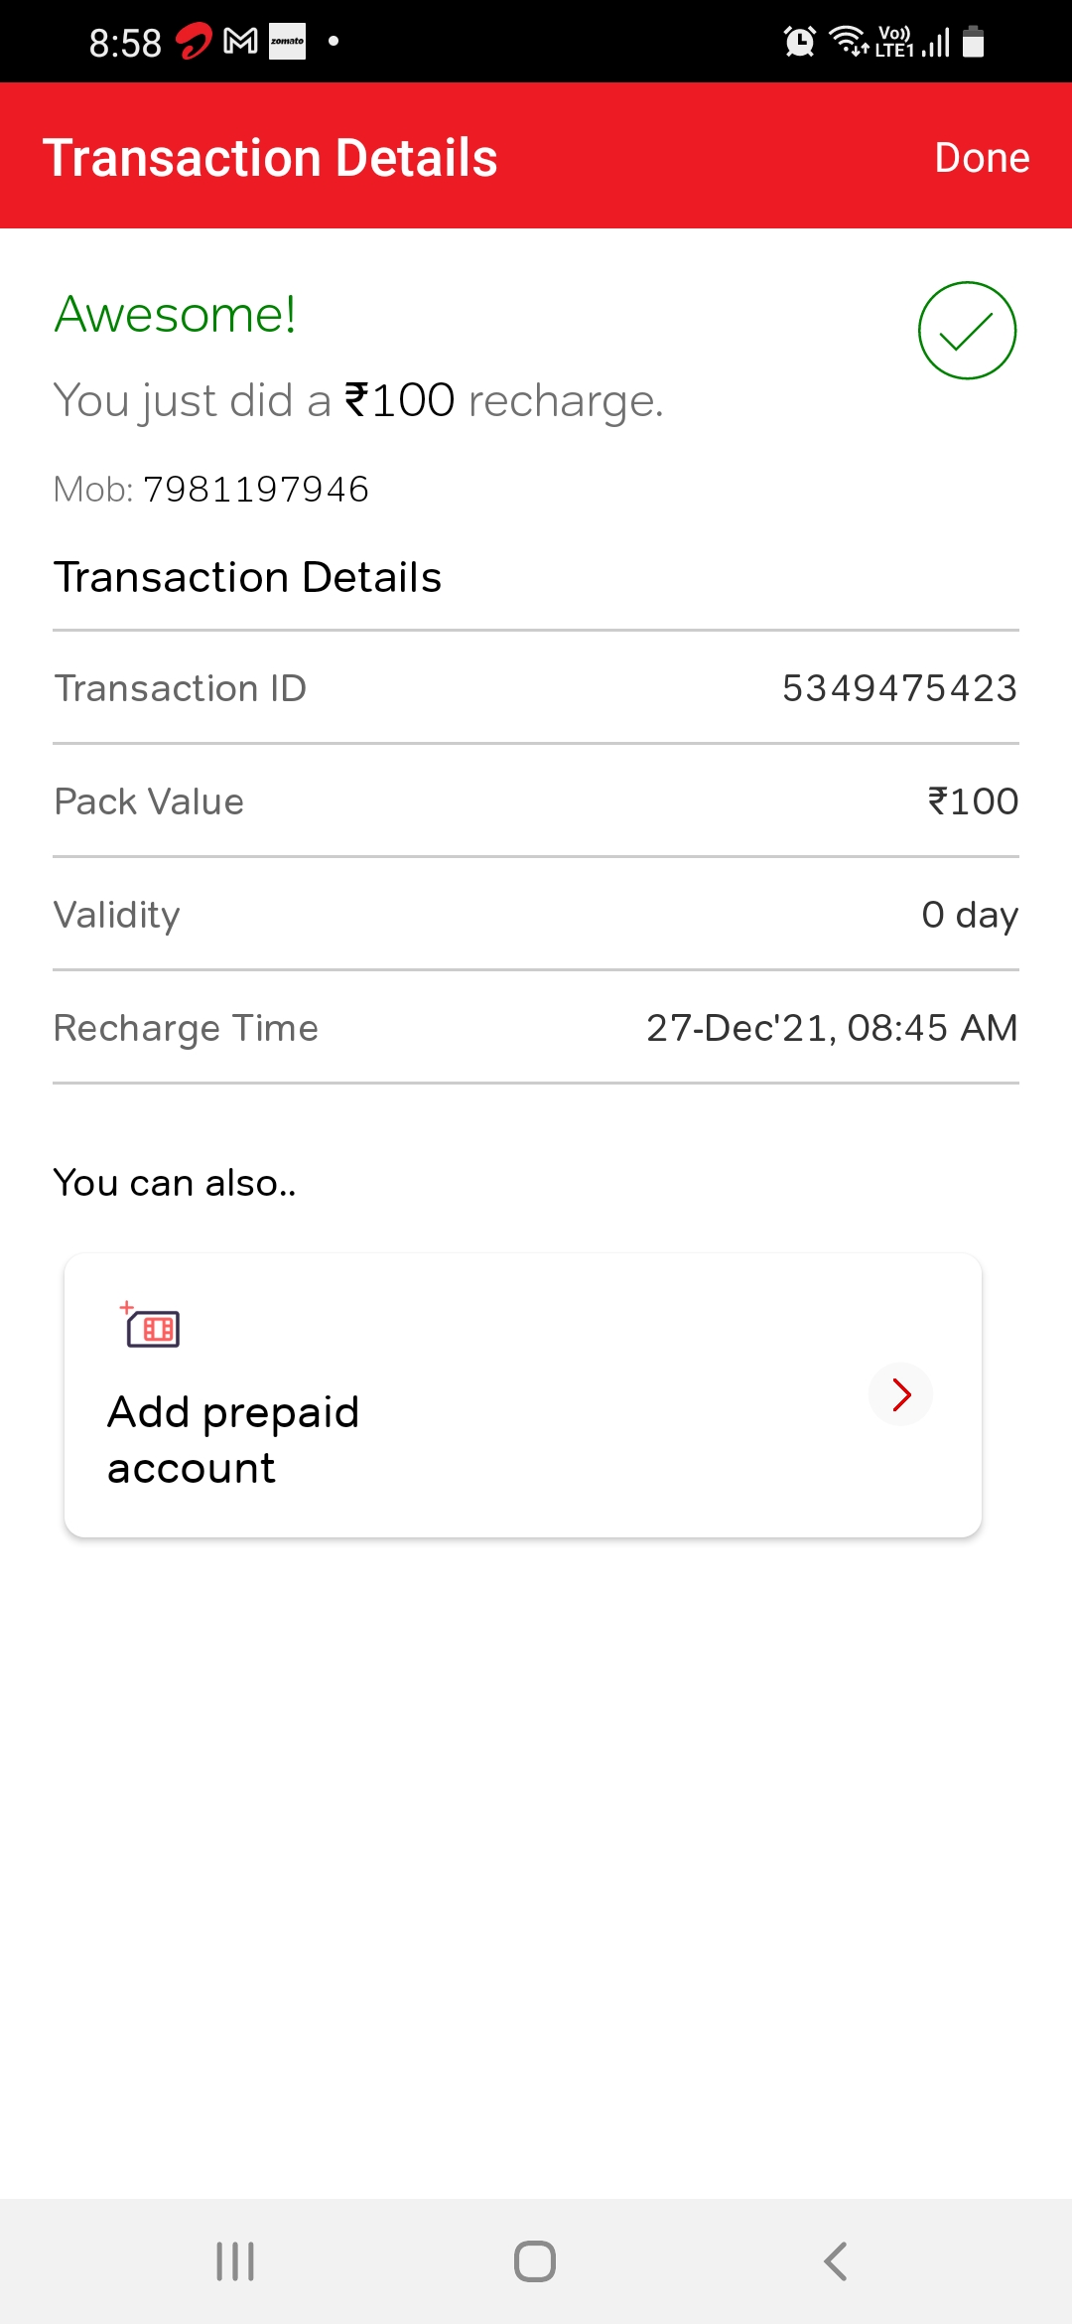Viewport: 1072px width, 2324px height.
Task: Tap the alarm clock status icon
Action: coord(799,42)
